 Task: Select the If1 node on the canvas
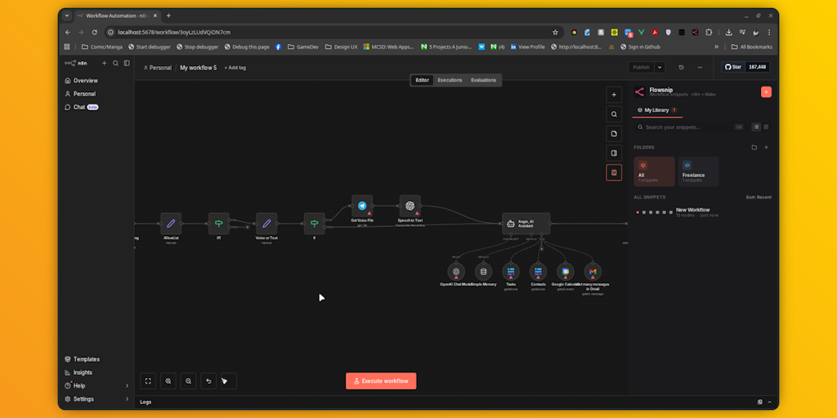[219, 224]
